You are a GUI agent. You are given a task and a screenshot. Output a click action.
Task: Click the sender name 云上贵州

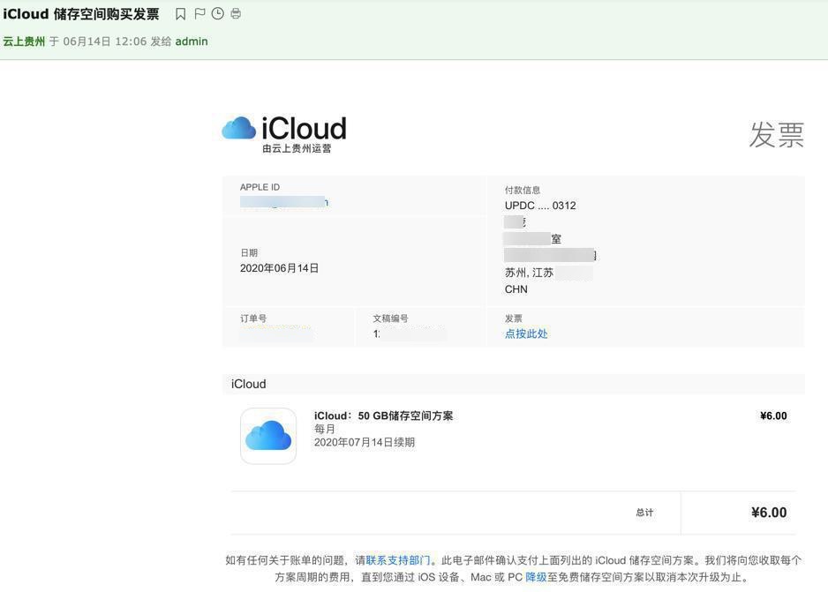tap(24, 41)
